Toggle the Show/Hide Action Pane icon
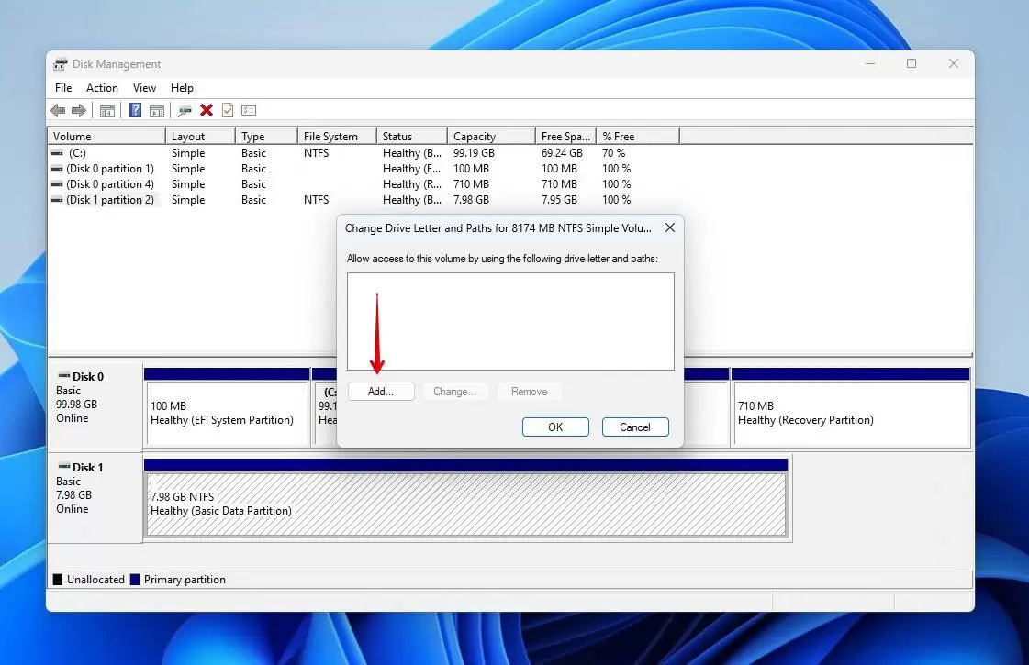Viewport: 1029px width, 665px height. [157, 111]
